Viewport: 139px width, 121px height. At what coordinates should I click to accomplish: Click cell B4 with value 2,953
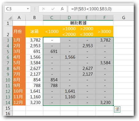coord(34,46)
